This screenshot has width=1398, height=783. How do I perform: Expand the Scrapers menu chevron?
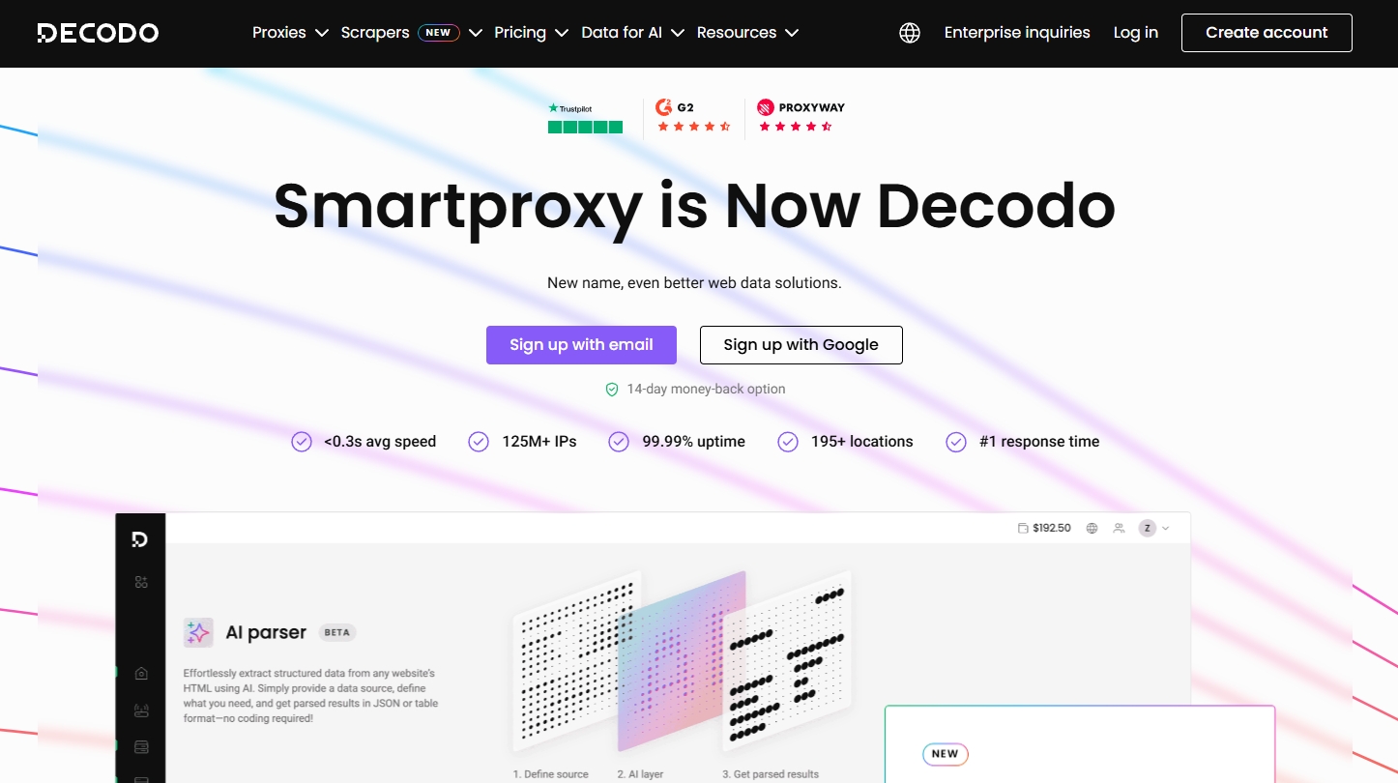476,33
